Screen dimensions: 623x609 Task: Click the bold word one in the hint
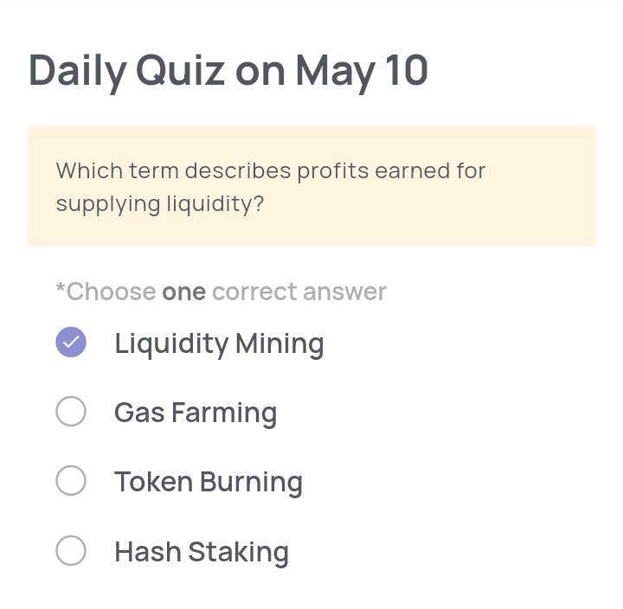click(184, 292)
